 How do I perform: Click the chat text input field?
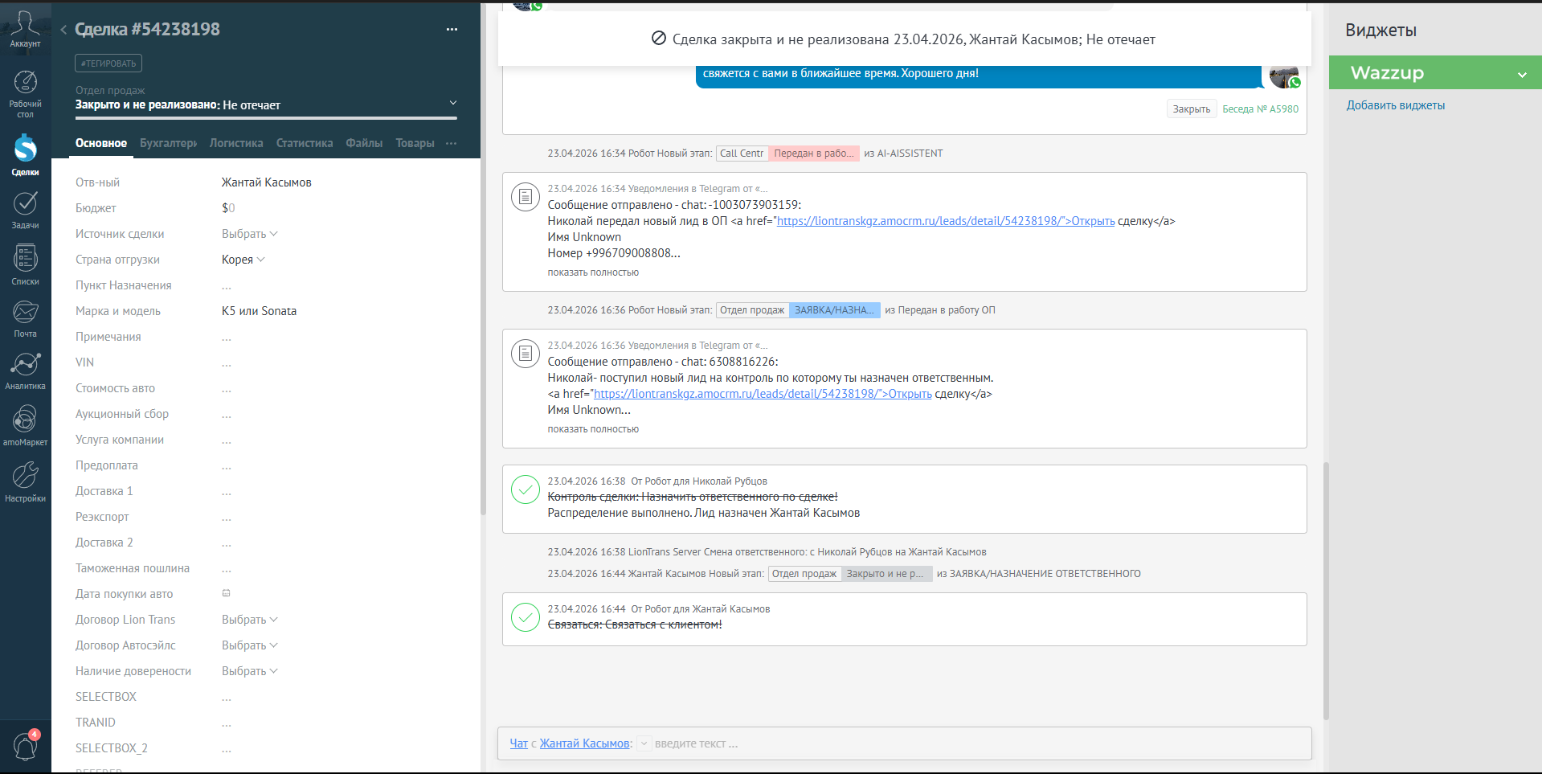click(980, 743)
